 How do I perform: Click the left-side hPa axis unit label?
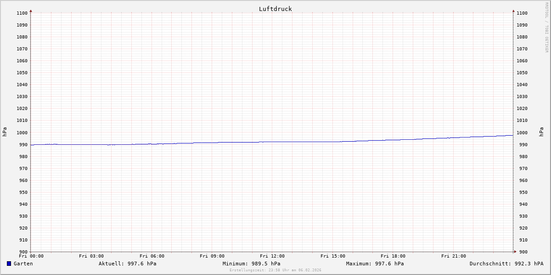(5, 132)
